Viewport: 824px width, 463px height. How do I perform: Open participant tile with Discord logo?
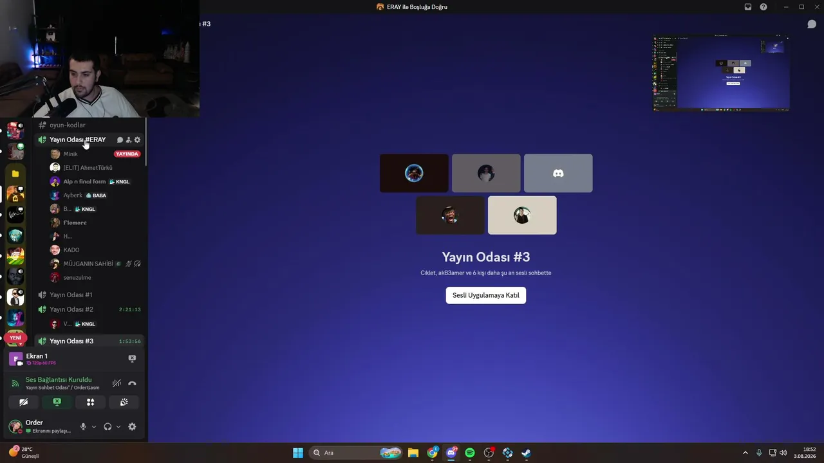pyautogui.click(x=558, y=173)
